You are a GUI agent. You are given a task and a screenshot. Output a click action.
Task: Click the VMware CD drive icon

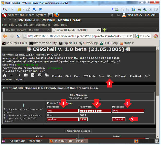tap(122, 9)
